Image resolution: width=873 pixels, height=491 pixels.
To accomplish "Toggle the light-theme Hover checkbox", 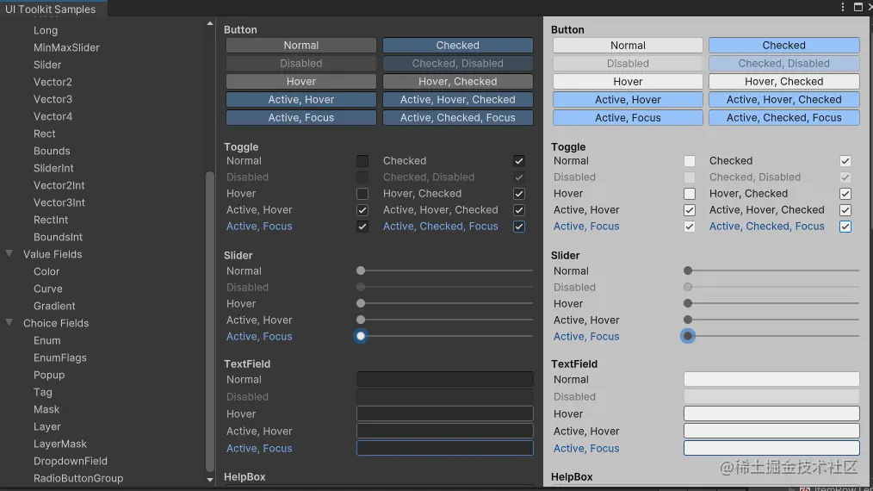I will (x=690, y=194).
